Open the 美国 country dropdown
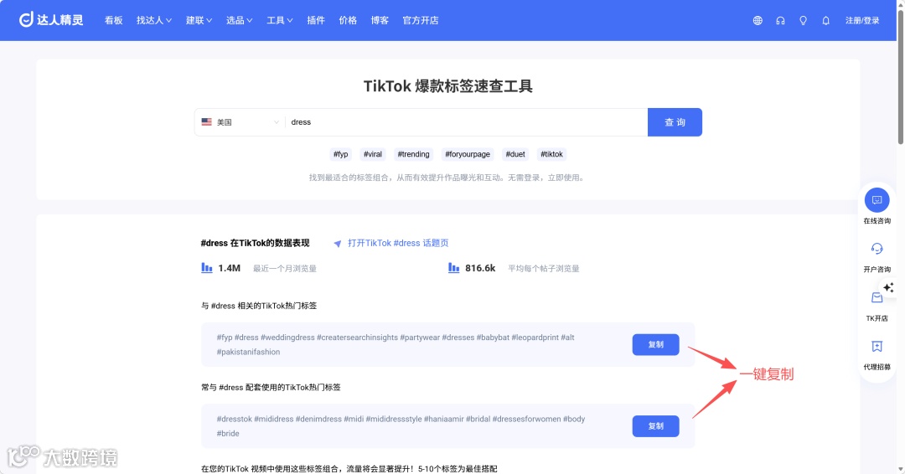Viewport: 905px width, 474px height. (240, 122)
